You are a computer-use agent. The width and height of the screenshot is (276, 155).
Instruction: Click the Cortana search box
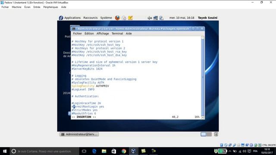click(x=44, y=151)
